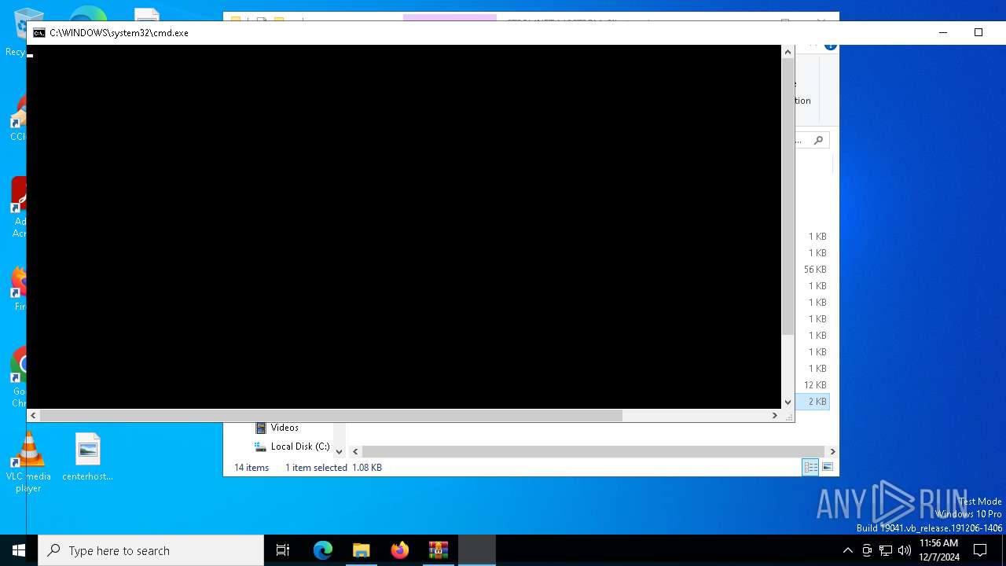The image size is (1006, 566).
Task: Click the active cmd taskbar button
Action: (x=476, y=550)
